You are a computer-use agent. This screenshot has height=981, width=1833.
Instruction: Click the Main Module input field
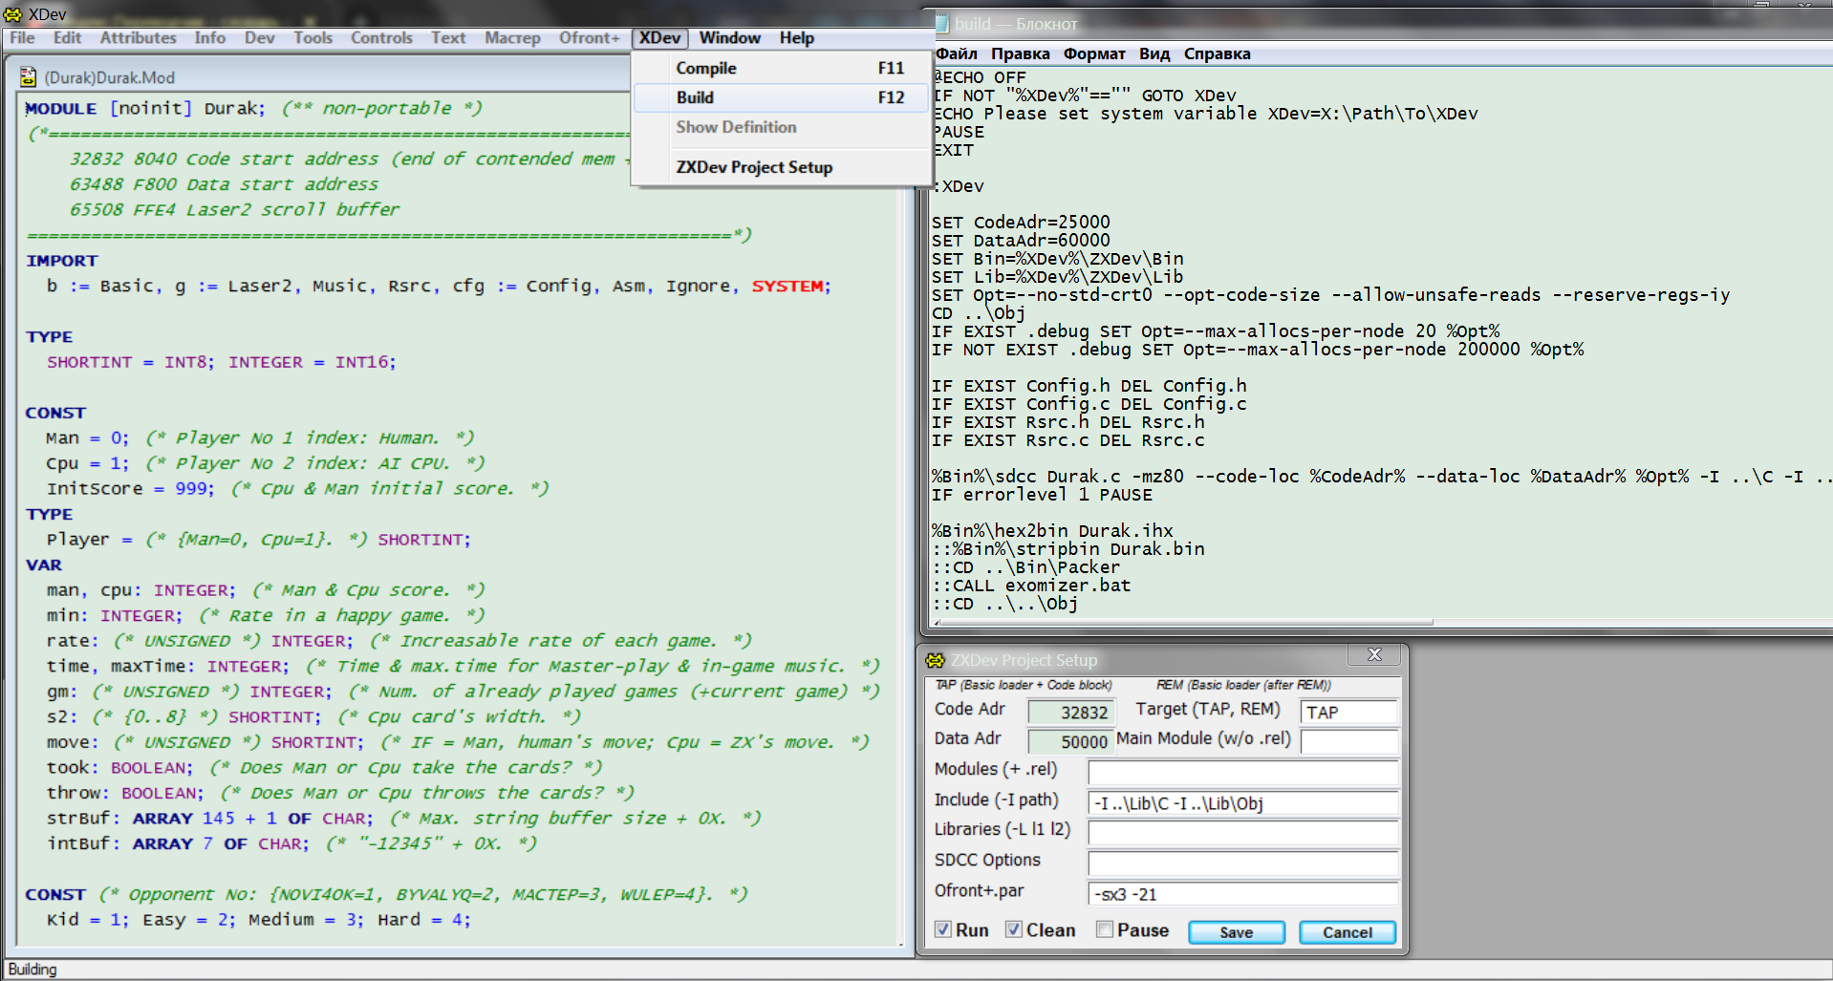(1348, 741)
